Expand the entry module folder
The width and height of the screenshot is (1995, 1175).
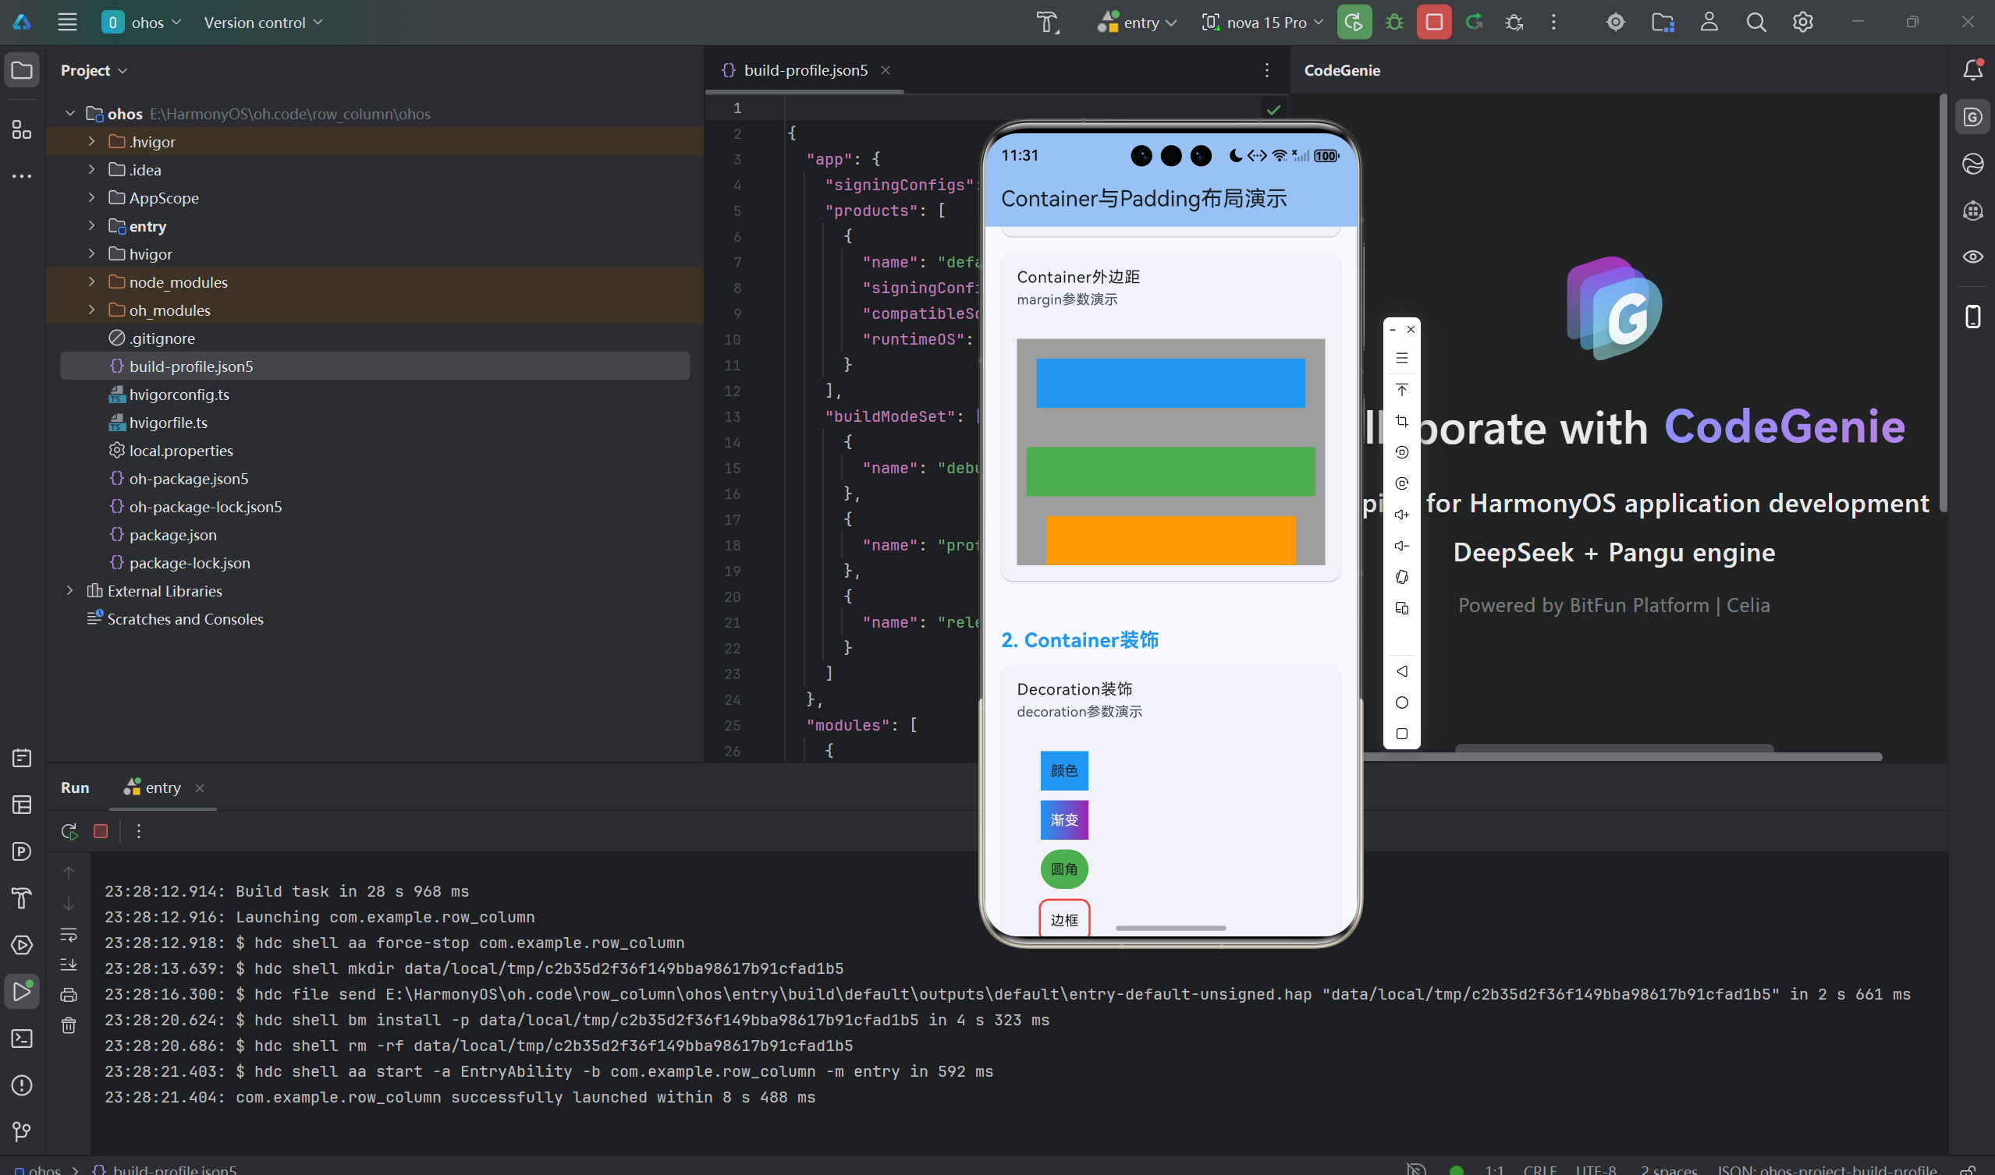pos(92,226)
